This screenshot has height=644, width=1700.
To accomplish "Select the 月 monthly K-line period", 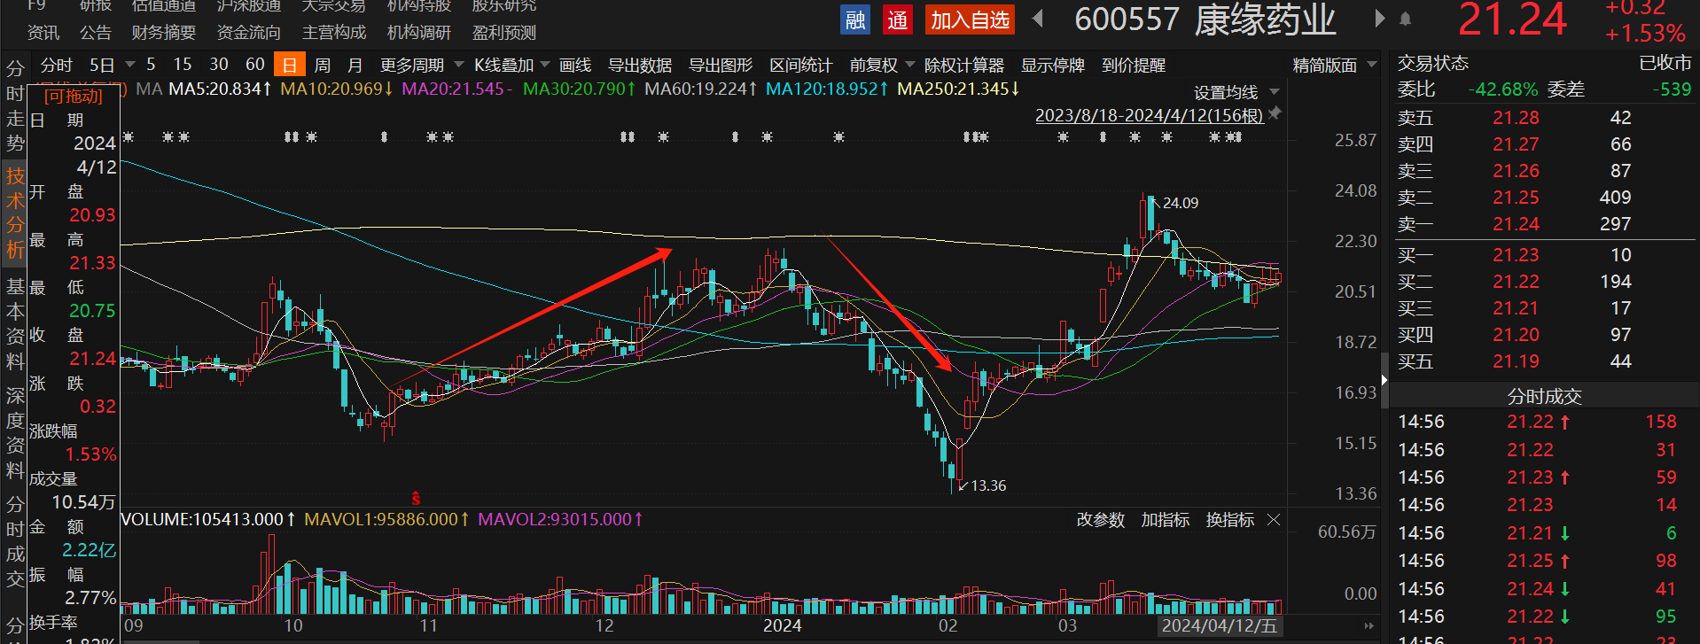I will point(355,65).
